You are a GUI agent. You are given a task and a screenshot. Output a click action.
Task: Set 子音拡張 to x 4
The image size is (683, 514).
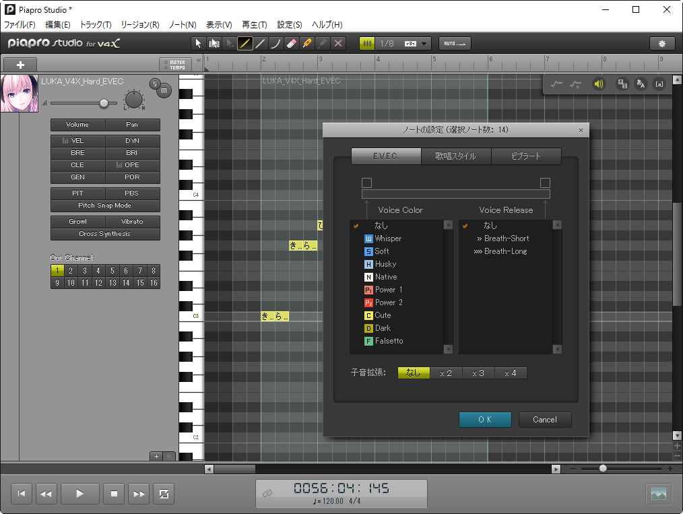click(511, 373)
